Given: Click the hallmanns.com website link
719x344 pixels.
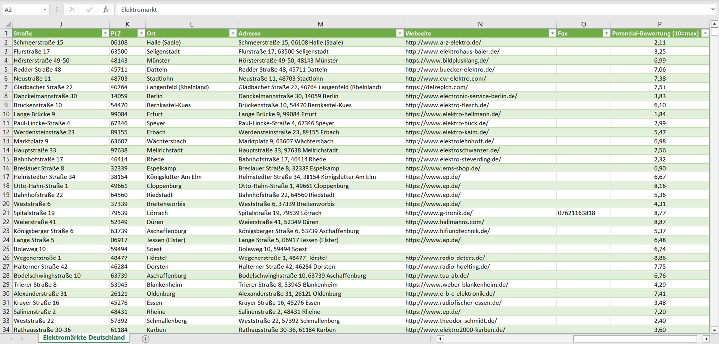Looking at the screenshot, I should pyautogui.click(x=437, y=222).
